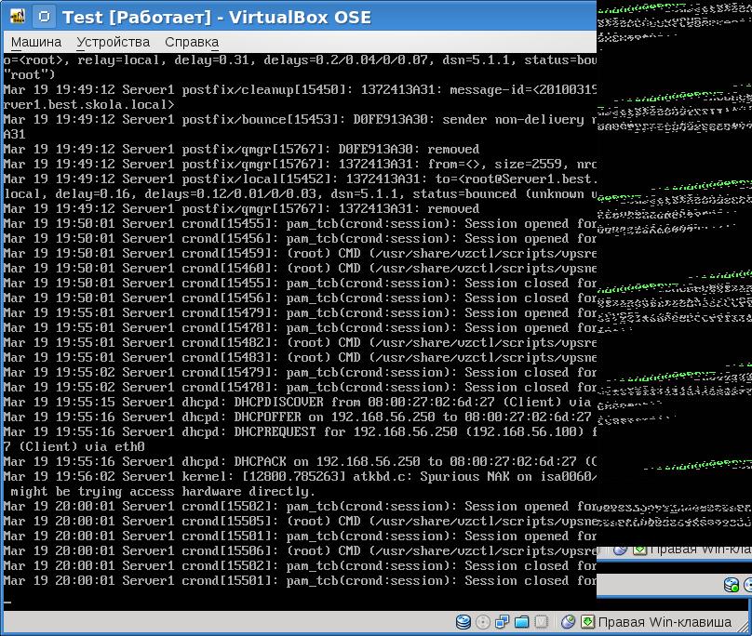Click the shared folders indicator icon
This screenshot has height=636, width=752.
[522, 622]
